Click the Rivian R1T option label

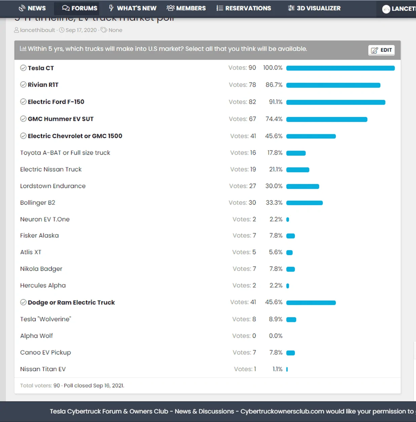pyautogui.click(x=43, y=85)
